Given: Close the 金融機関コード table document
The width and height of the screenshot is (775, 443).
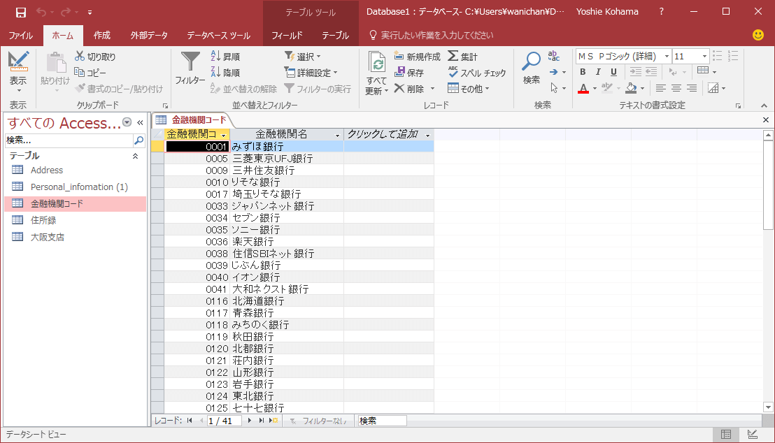Looking at the screenshot, I should [766, 120].
